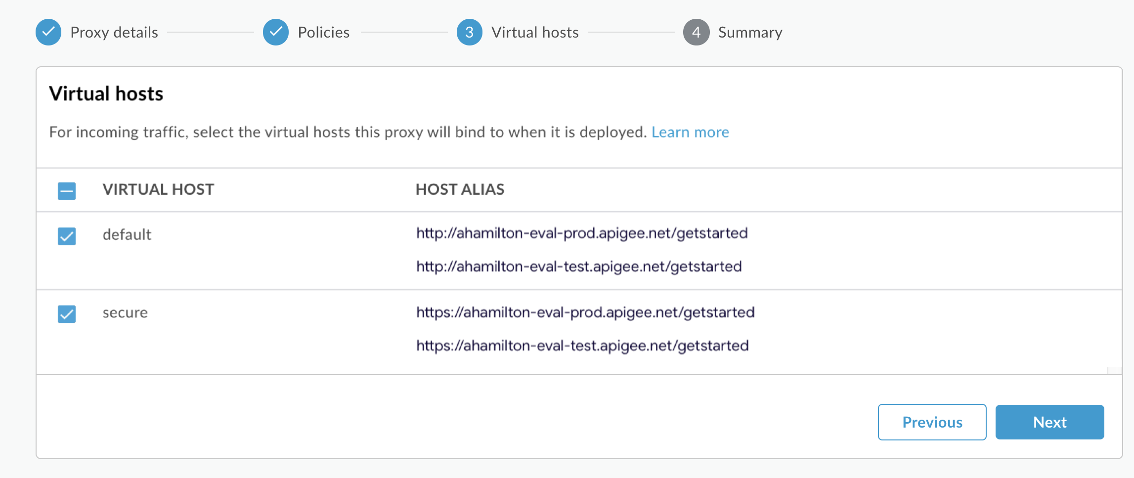Click the step 3 circle icon

pyautogui.click(x=469, y=32)
